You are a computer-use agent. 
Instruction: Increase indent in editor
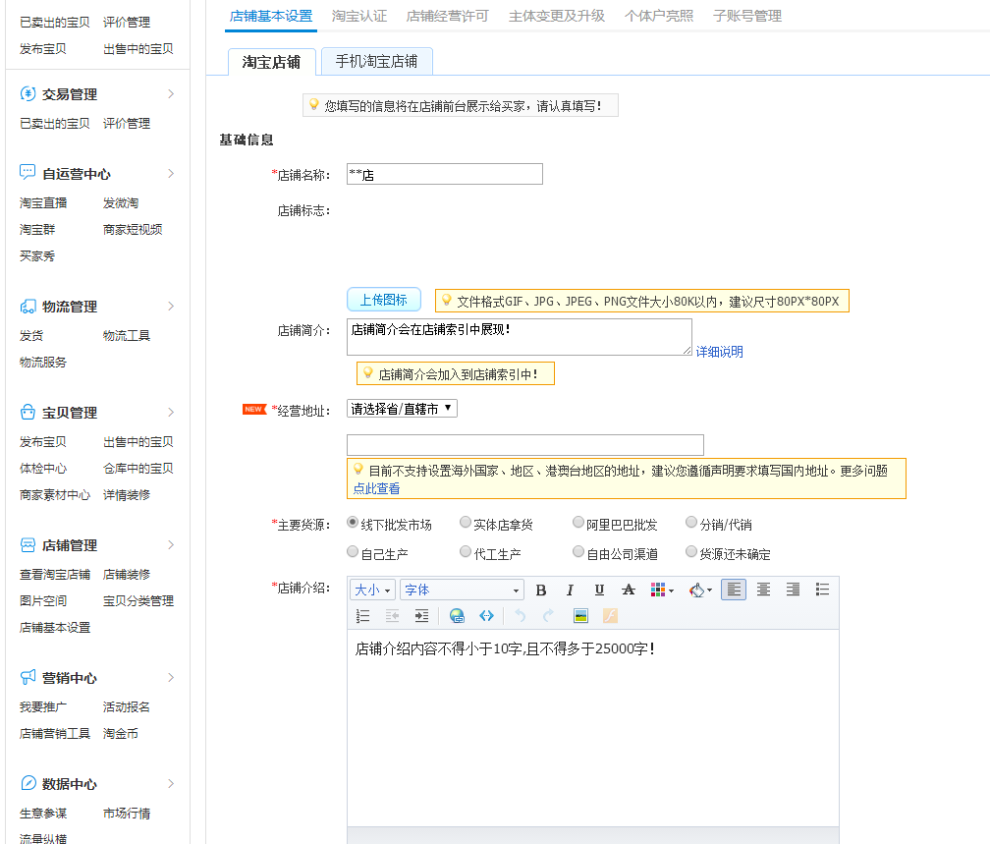421,616
